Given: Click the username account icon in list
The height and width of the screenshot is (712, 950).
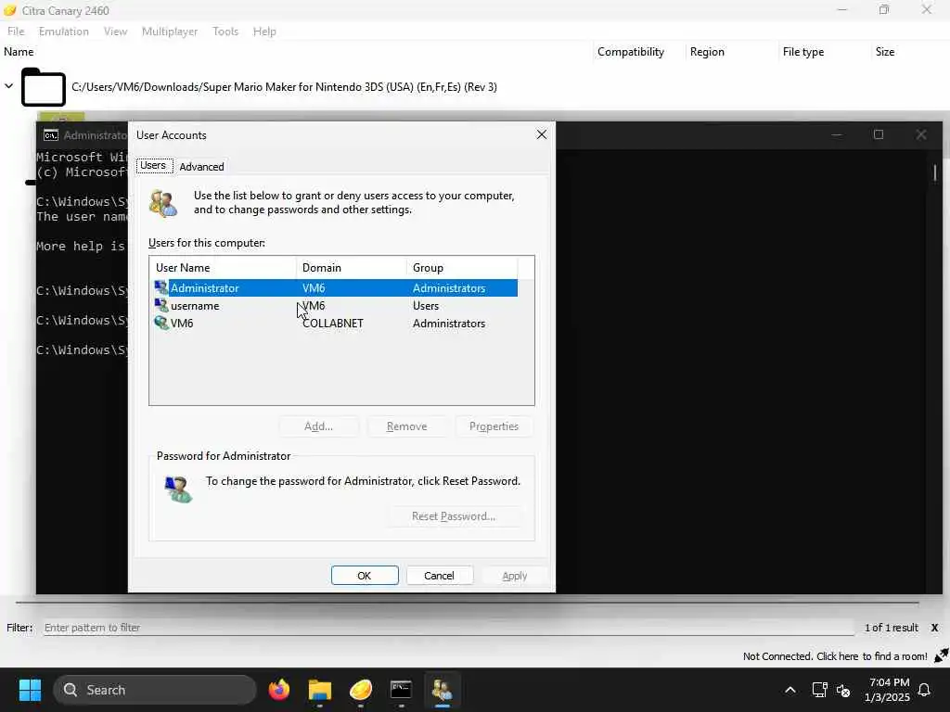Looking at the screenshot, I should (161, 305).
